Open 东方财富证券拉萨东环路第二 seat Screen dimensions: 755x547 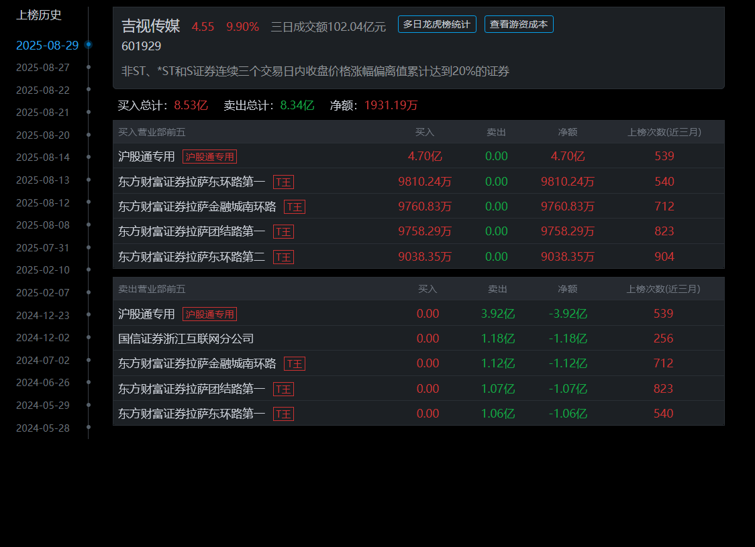[192, 257]
